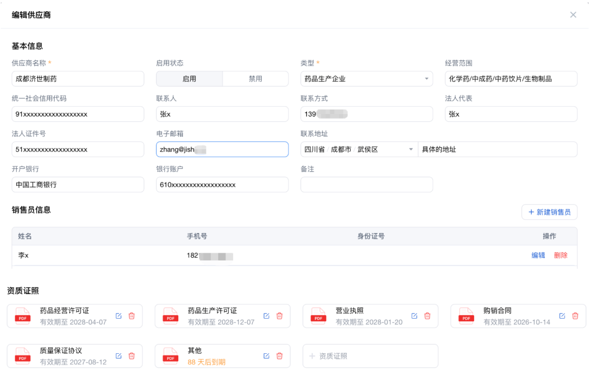604x384 pixels.
Task: Open the edit icon on 药品经营许可证 certificate
Action: click(118, 315)
